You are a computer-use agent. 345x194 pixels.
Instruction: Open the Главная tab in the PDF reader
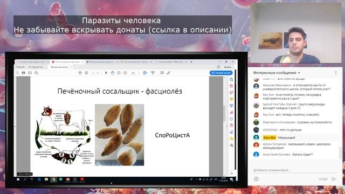click(20, 67)
